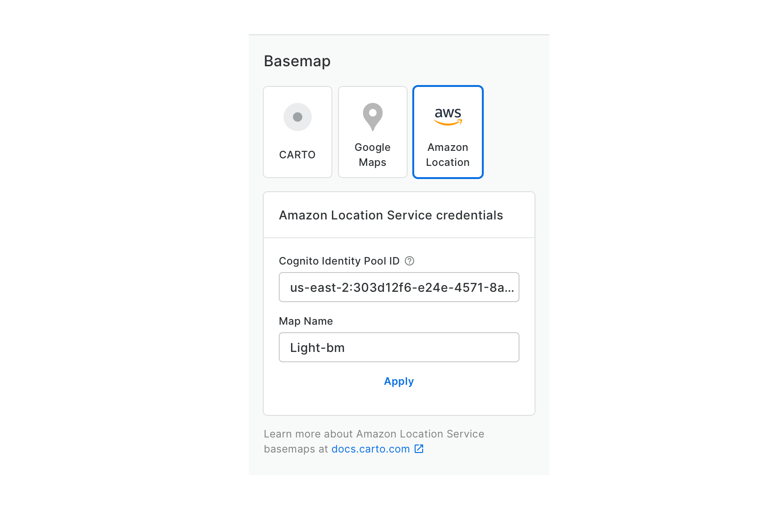Viewport: 771px width, 507px height.
Task: Click the us-east-2 pool ID text
Action: coord(402,288)
